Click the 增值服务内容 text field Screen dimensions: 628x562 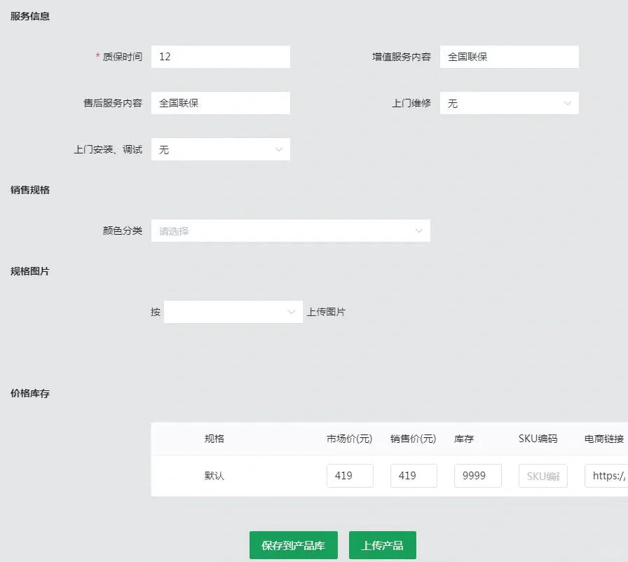pos(510,56)
